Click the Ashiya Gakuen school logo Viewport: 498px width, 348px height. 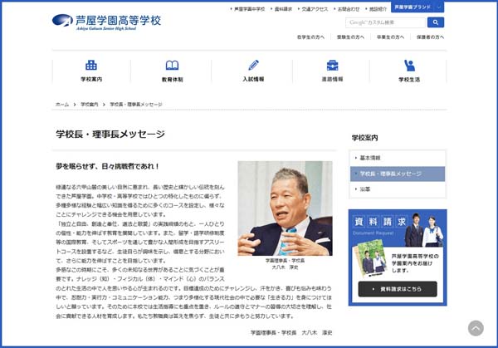[106, 21]
